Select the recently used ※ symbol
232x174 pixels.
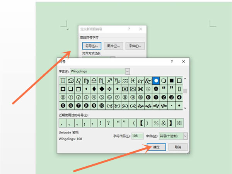[x=179, y=123]
